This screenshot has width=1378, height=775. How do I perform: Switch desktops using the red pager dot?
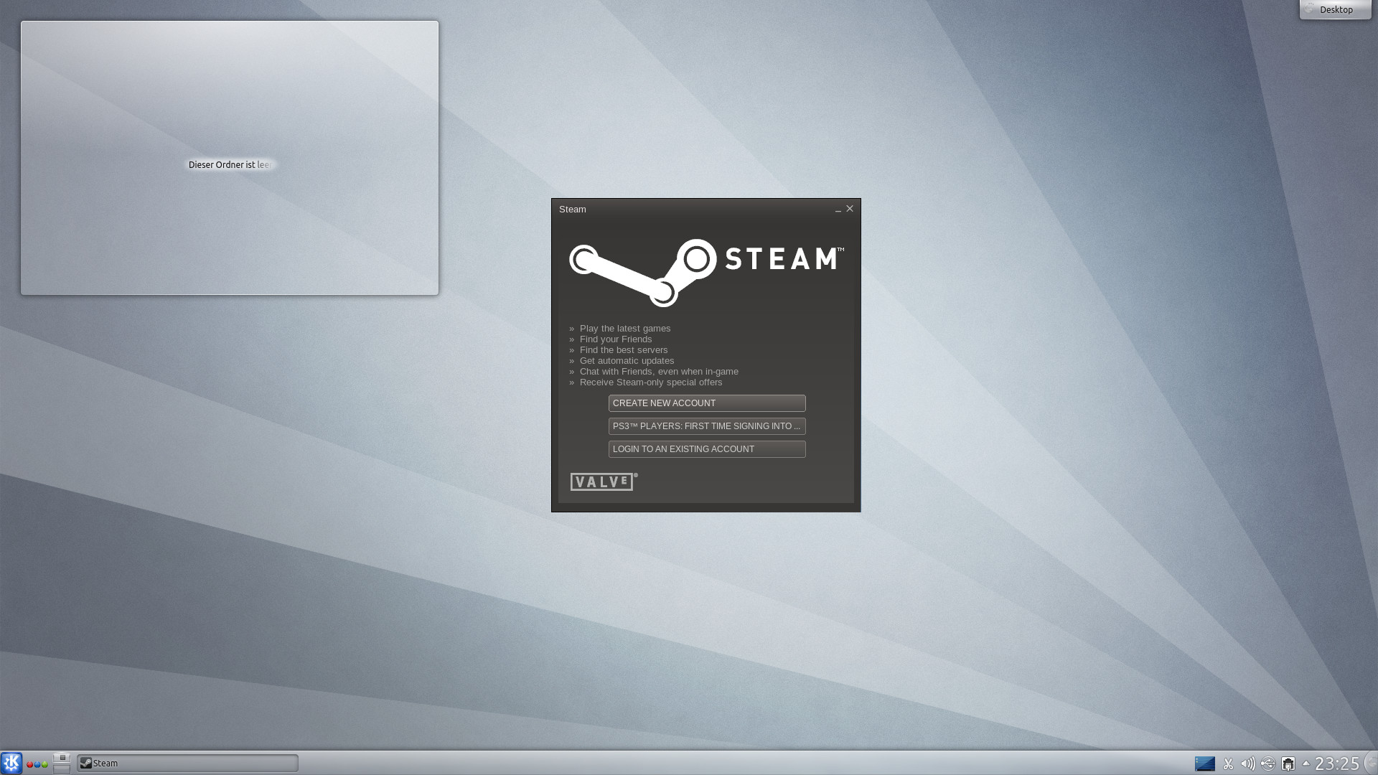tap(30, 764)
